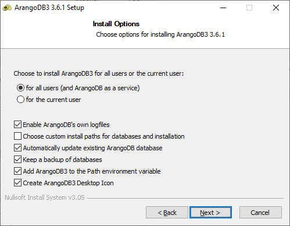This screenshot has height=226, width=290.
Task: Click the Nullsoft Install System v3.05 text
Action: (x=45, y=197)
